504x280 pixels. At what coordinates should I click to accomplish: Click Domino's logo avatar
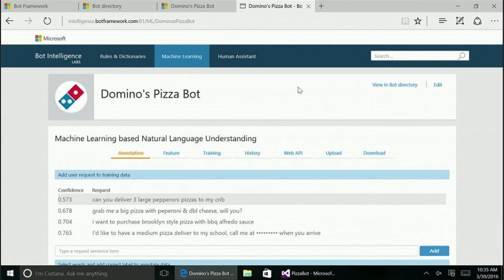pos(71,97)
